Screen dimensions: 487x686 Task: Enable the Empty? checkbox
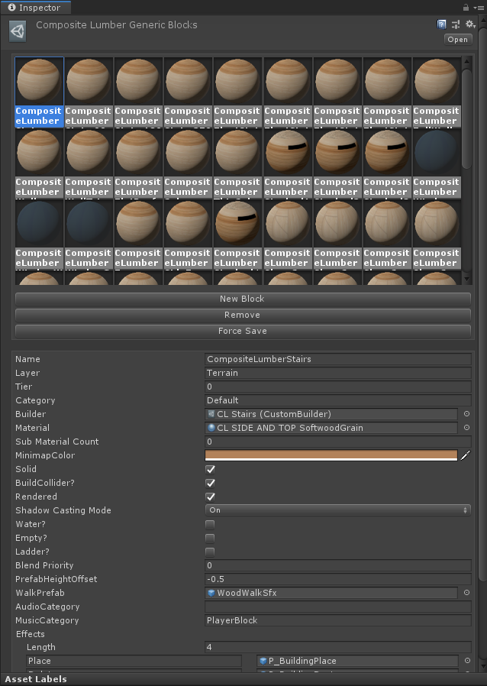pos(210,538)
